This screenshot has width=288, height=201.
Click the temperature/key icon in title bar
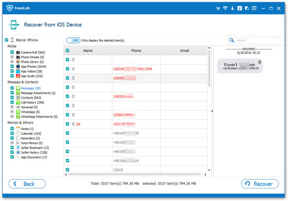(x=232, y=8)
